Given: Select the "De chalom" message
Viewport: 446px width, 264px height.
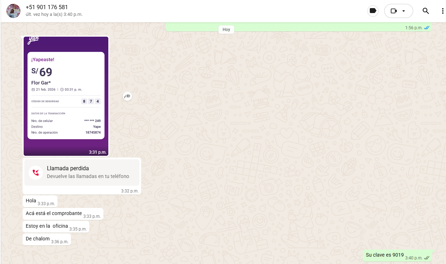Looking at the screenshot, I should [x=38, y=239].
